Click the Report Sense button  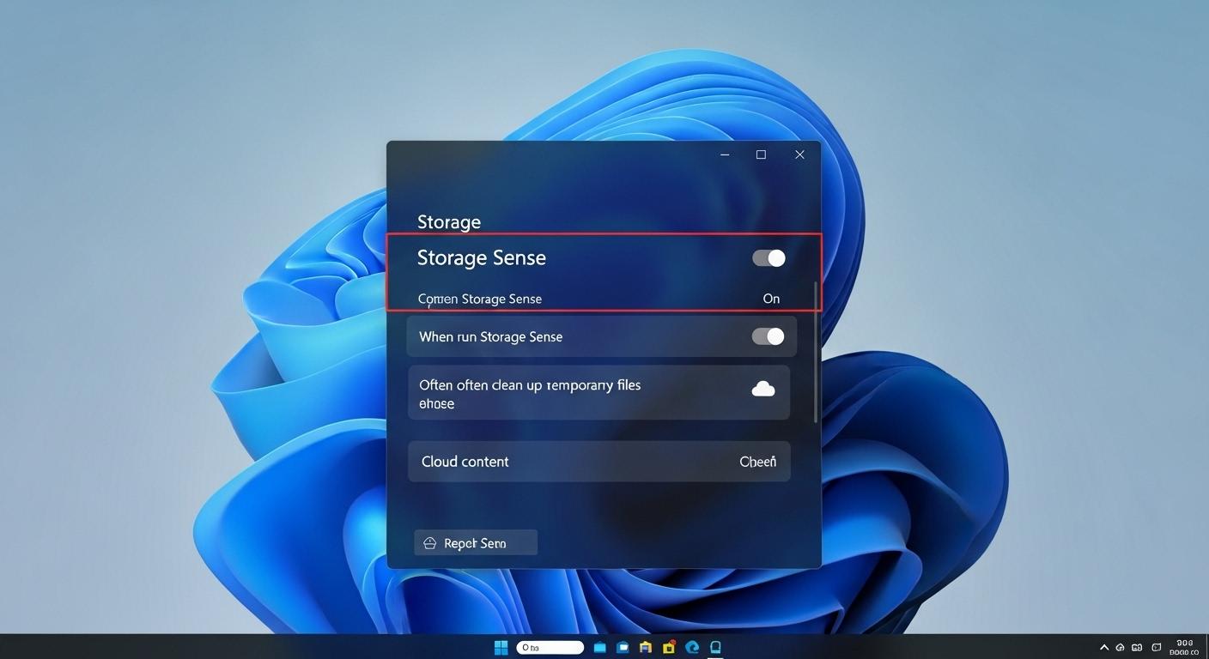click(475, 542)
